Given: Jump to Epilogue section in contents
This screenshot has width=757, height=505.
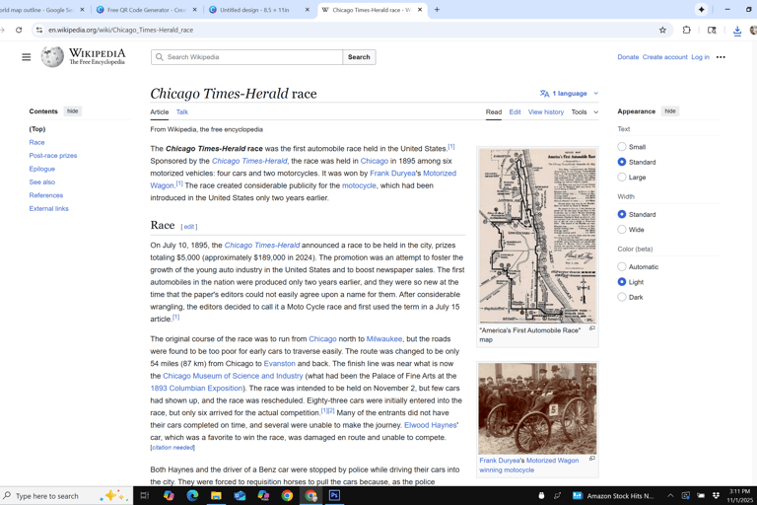Looking at the screenshot, I should 42,169.
